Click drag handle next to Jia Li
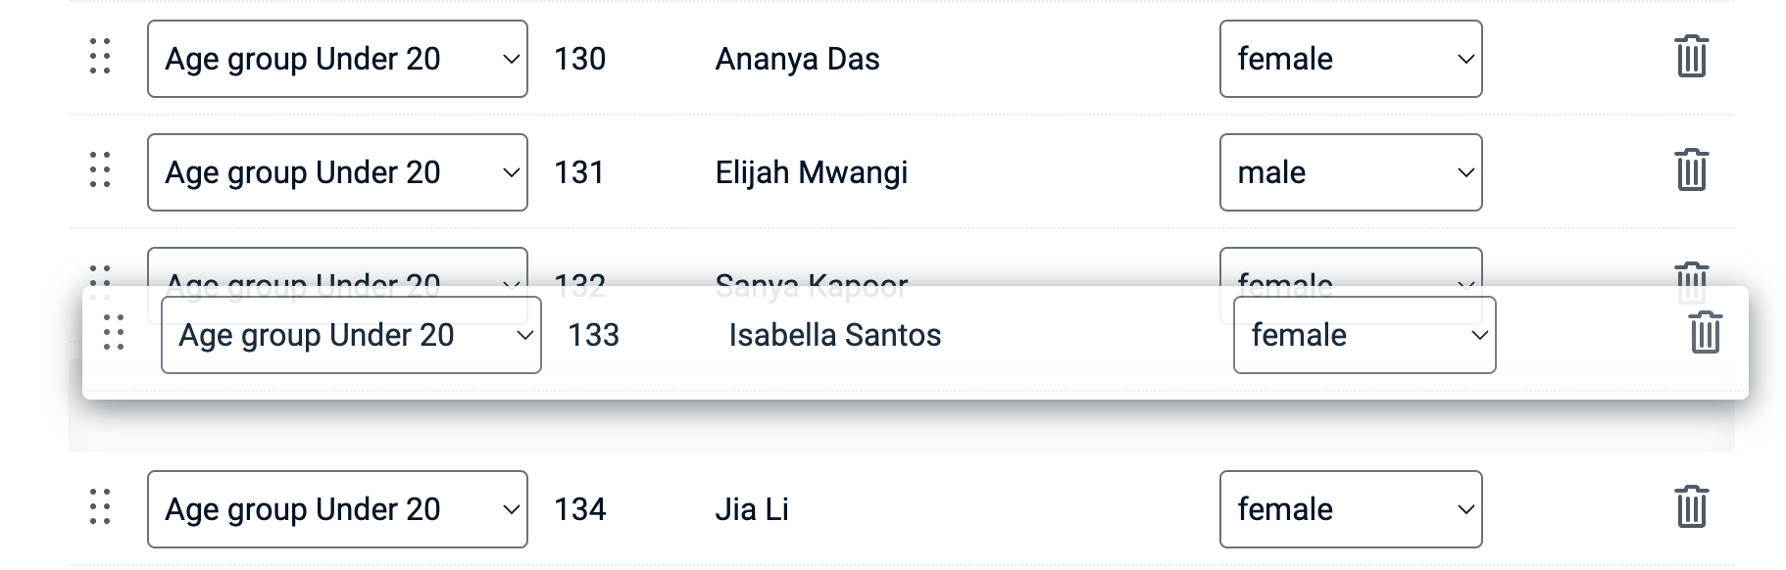 [100, 508]
